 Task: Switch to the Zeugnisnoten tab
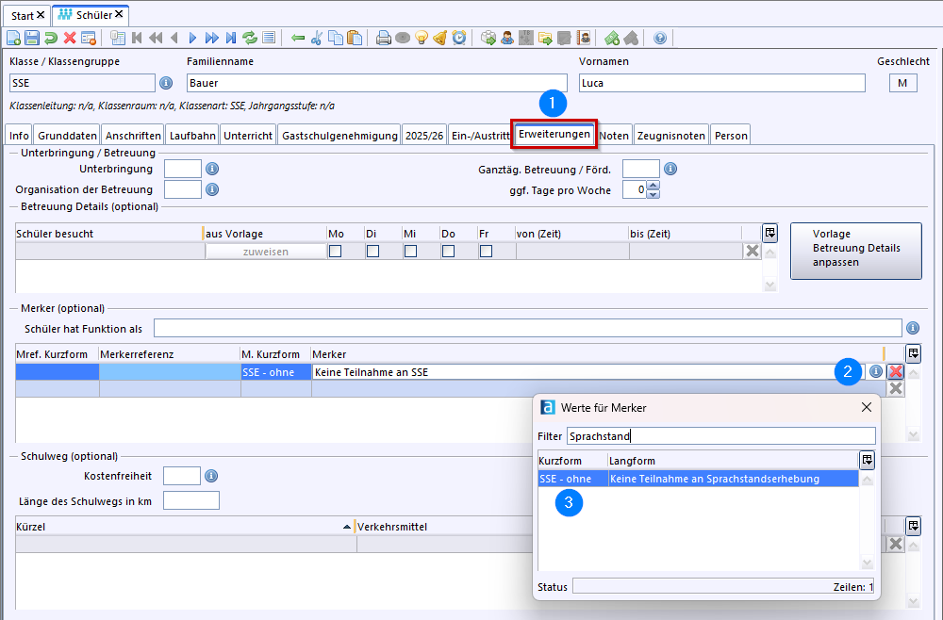coord(670,136)
